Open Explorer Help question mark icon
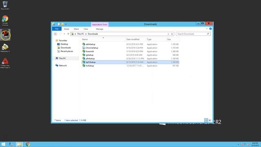Screen dimensions: 261x147 coord(210,29)
